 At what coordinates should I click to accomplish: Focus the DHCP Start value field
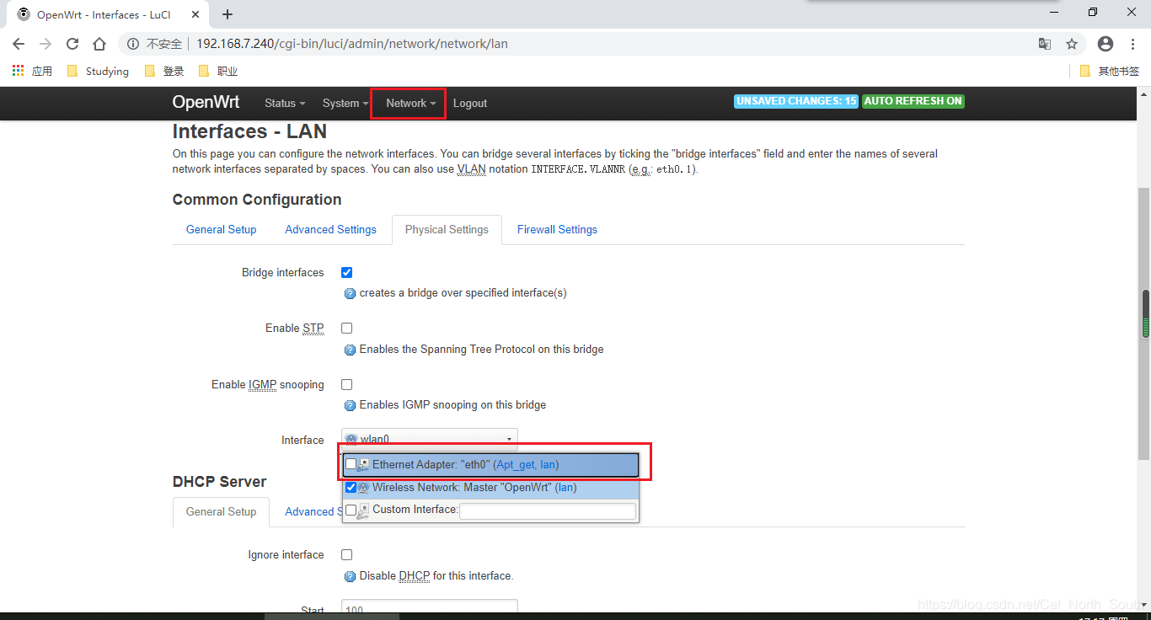pos(430,608)
